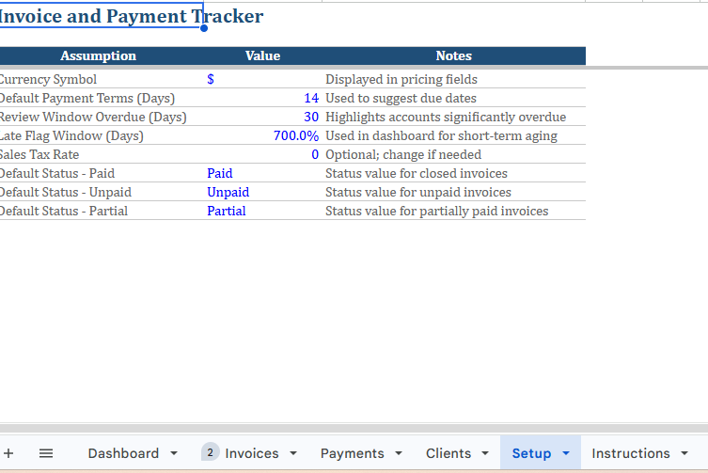Image resolution: width=708 pixels, height=473 pixels.
Task: Select the Optional; change if needed note
Action: coord(454,154)
